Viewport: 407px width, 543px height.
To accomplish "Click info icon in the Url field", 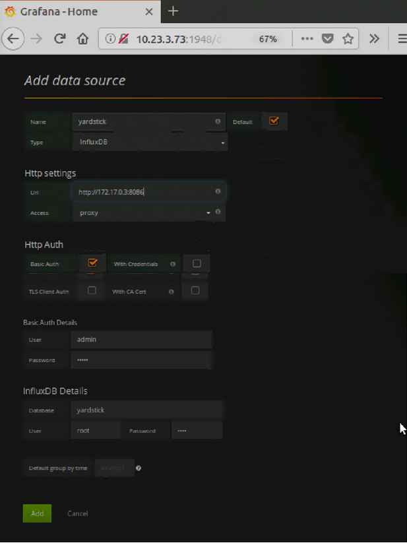I will click(x=218, y=191).
